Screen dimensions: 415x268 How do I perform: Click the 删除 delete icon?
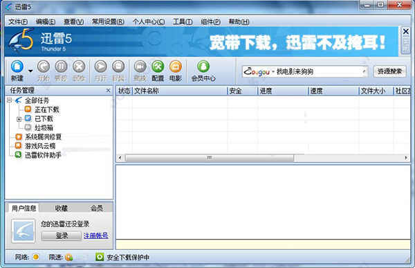79,66
